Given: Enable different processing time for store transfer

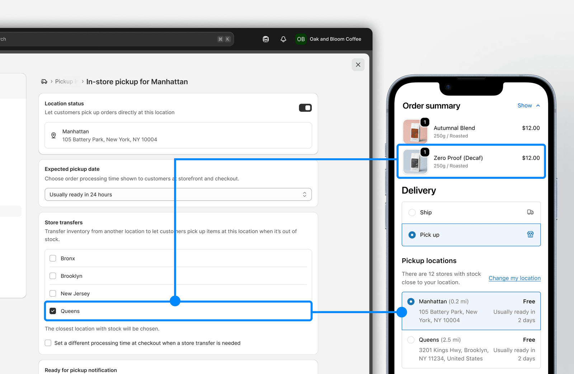Looking at the screenshot, I should [48, 343].
